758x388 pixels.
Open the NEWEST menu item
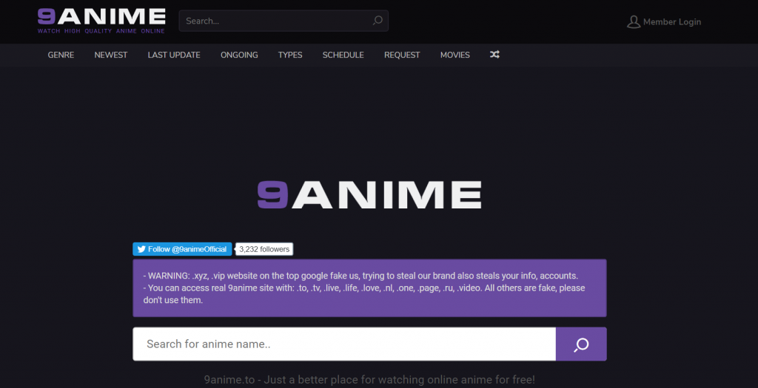(x=111, y=55)
